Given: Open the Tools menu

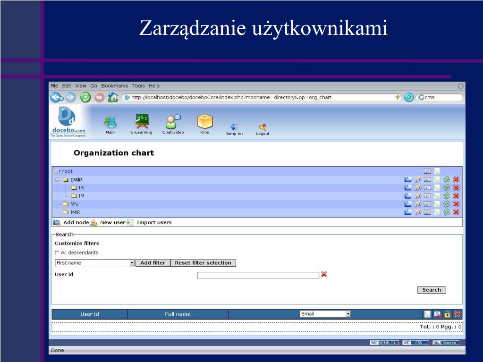Looking at the screenshot, I should pos(138,86).
